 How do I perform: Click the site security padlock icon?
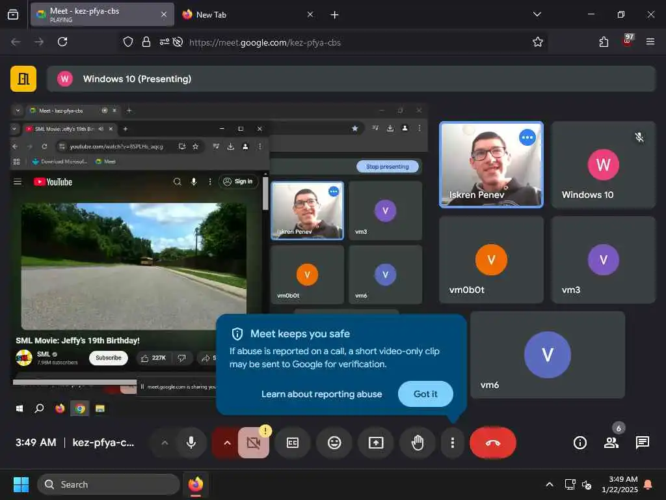[x=146, y=42]
